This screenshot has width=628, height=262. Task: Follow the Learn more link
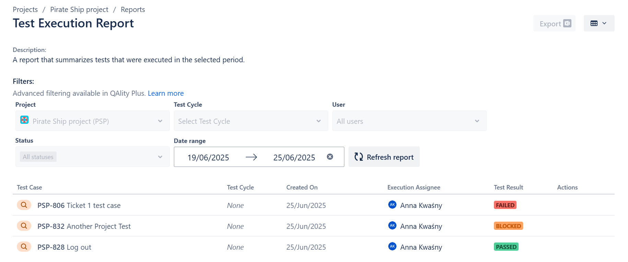[x=166, y=93]
